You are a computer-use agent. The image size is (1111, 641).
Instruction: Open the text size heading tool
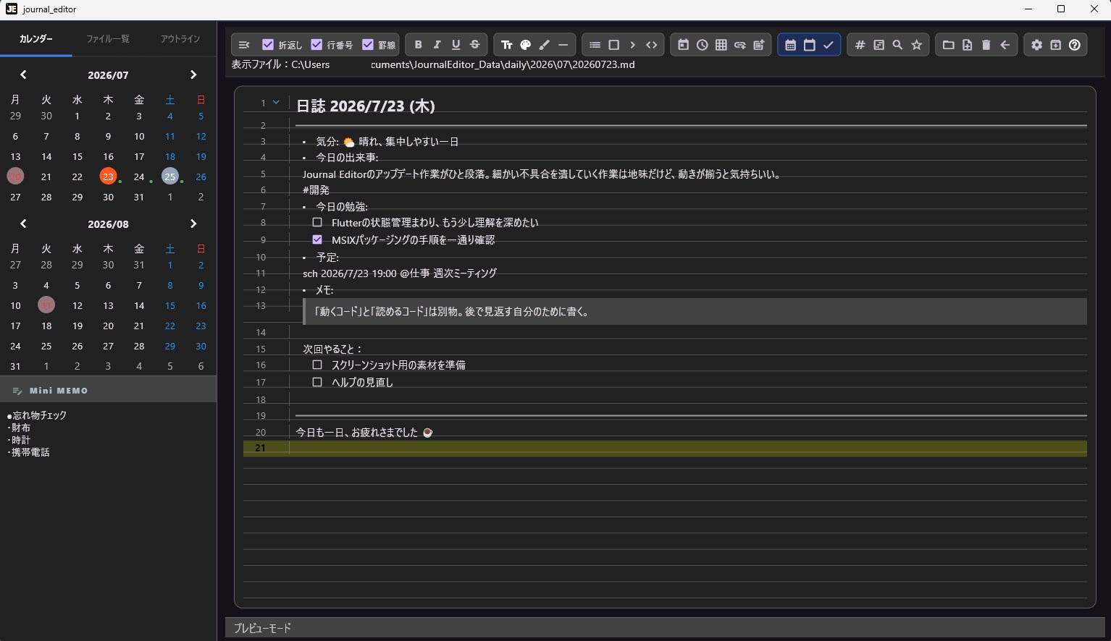pyautogui.click(x=506, y=45)
